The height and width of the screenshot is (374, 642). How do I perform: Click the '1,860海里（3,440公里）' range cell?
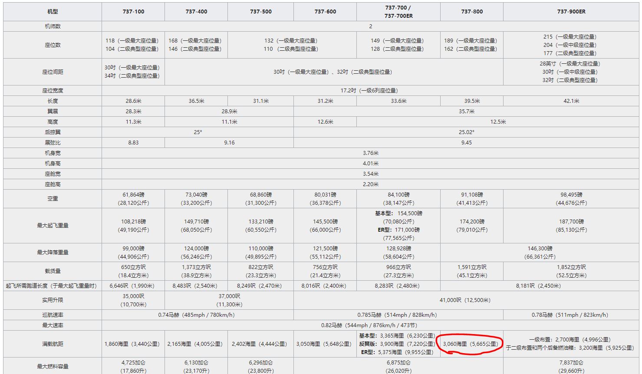click(133, 344)
